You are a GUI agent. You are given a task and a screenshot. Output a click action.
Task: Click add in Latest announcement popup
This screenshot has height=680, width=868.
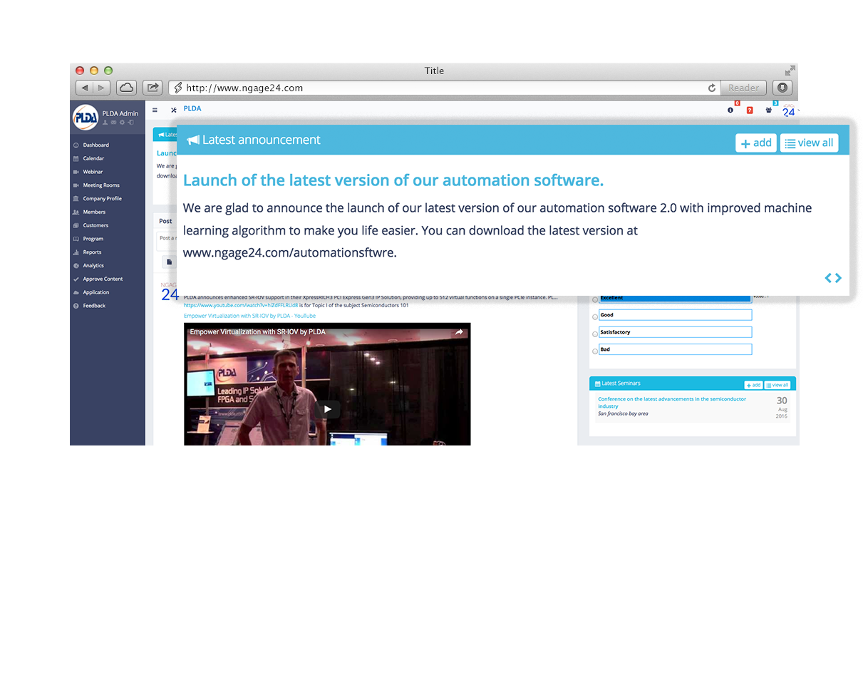click(756, 143)
